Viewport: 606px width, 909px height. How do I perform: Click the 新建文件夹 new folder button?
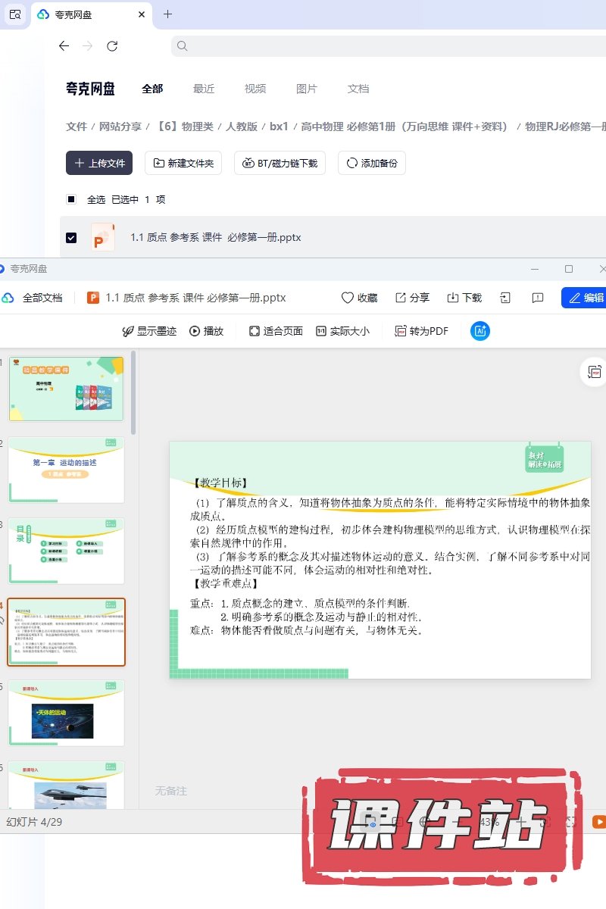tap(183, 163)
